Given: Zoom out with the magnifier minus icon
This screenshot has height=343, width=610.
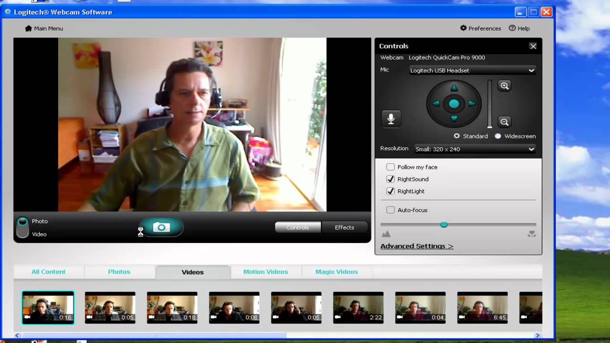Looking at the screenshot, I should pos(504,122).
